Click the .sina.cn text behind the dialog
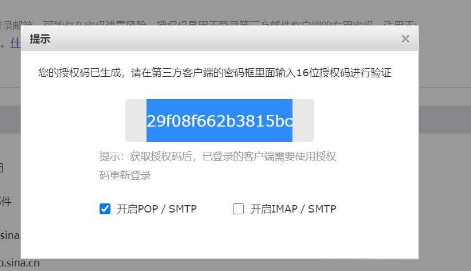The width and height of the screenshot is (471, 271). (20, 263)
